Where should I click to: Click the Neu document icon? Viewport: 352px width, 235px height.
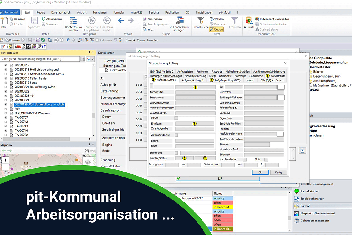pos(4,21)
